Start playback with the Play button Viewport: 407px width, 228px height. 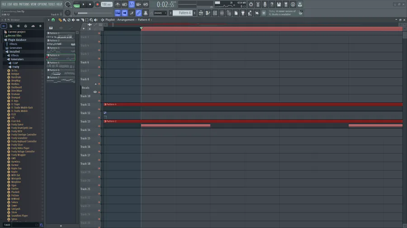click(83, 5)
